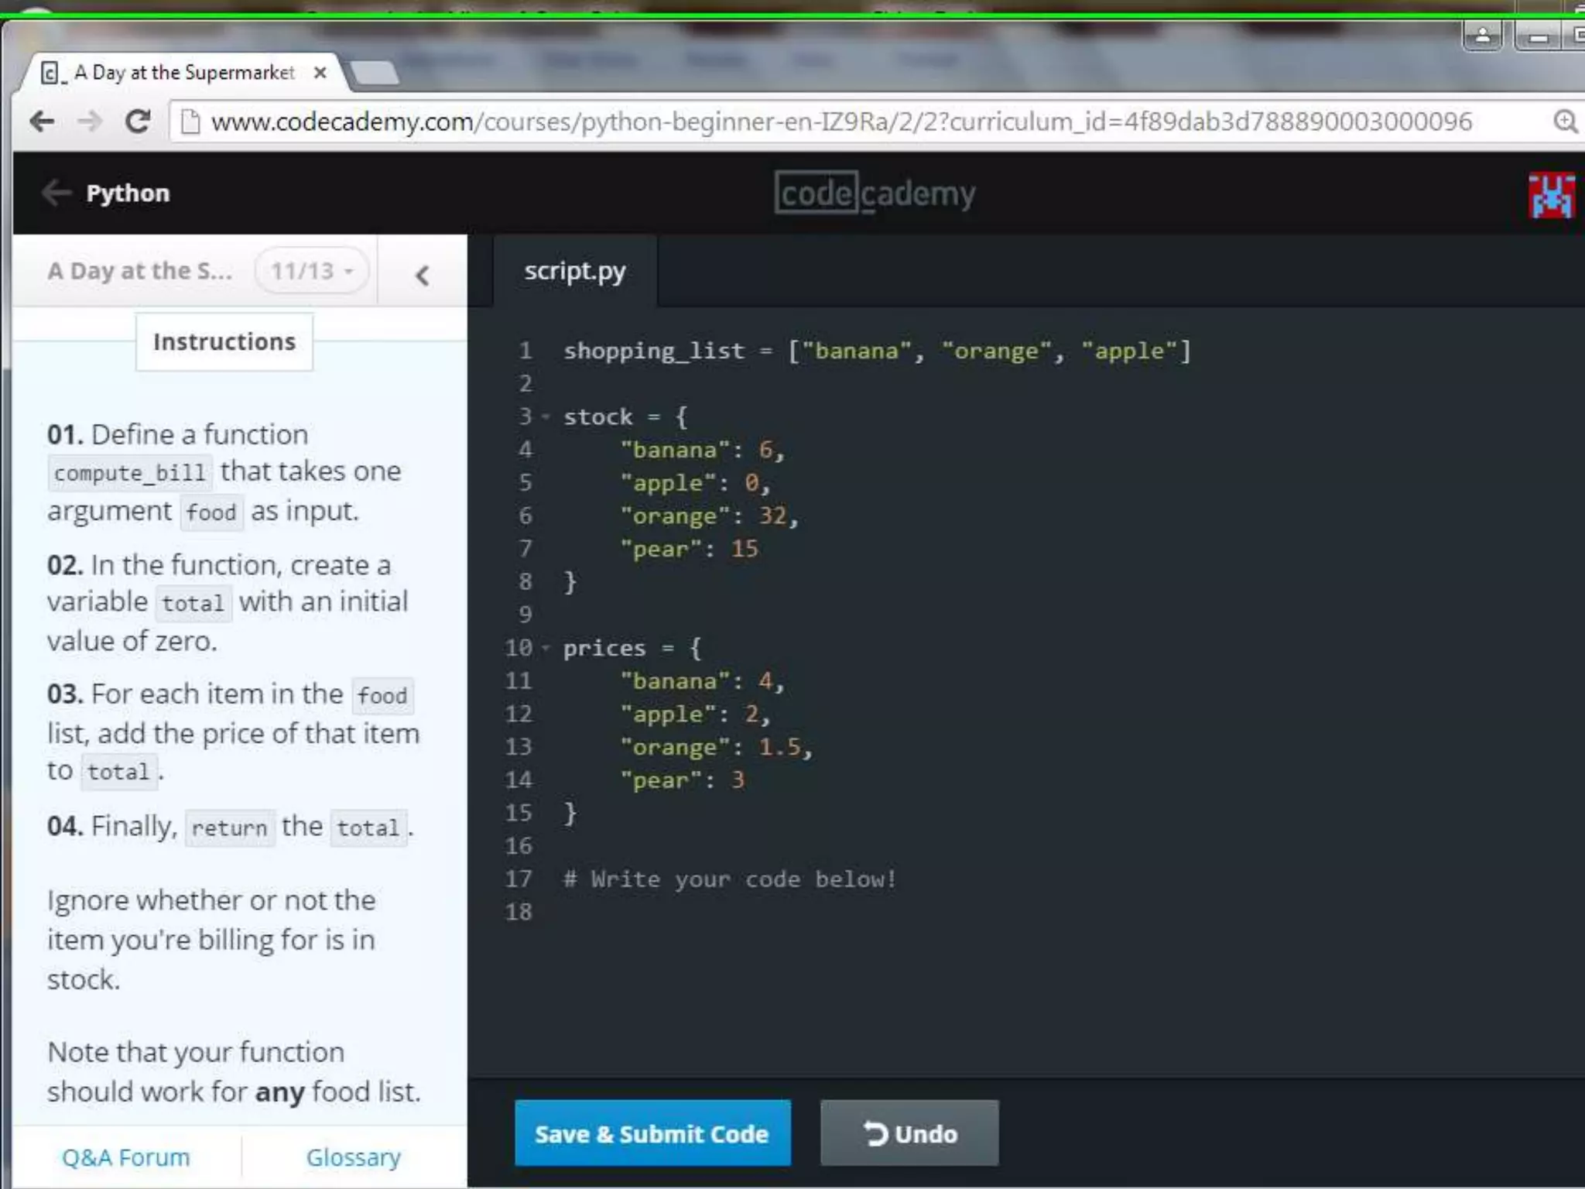The image size is (1585, 1189).
Task: Click the Codecademy logo
Action: click(x=875, y=194)
